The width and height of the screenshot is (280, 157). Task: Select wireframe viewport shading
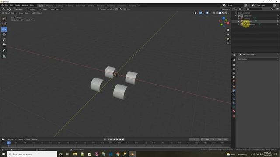(217, 13)
